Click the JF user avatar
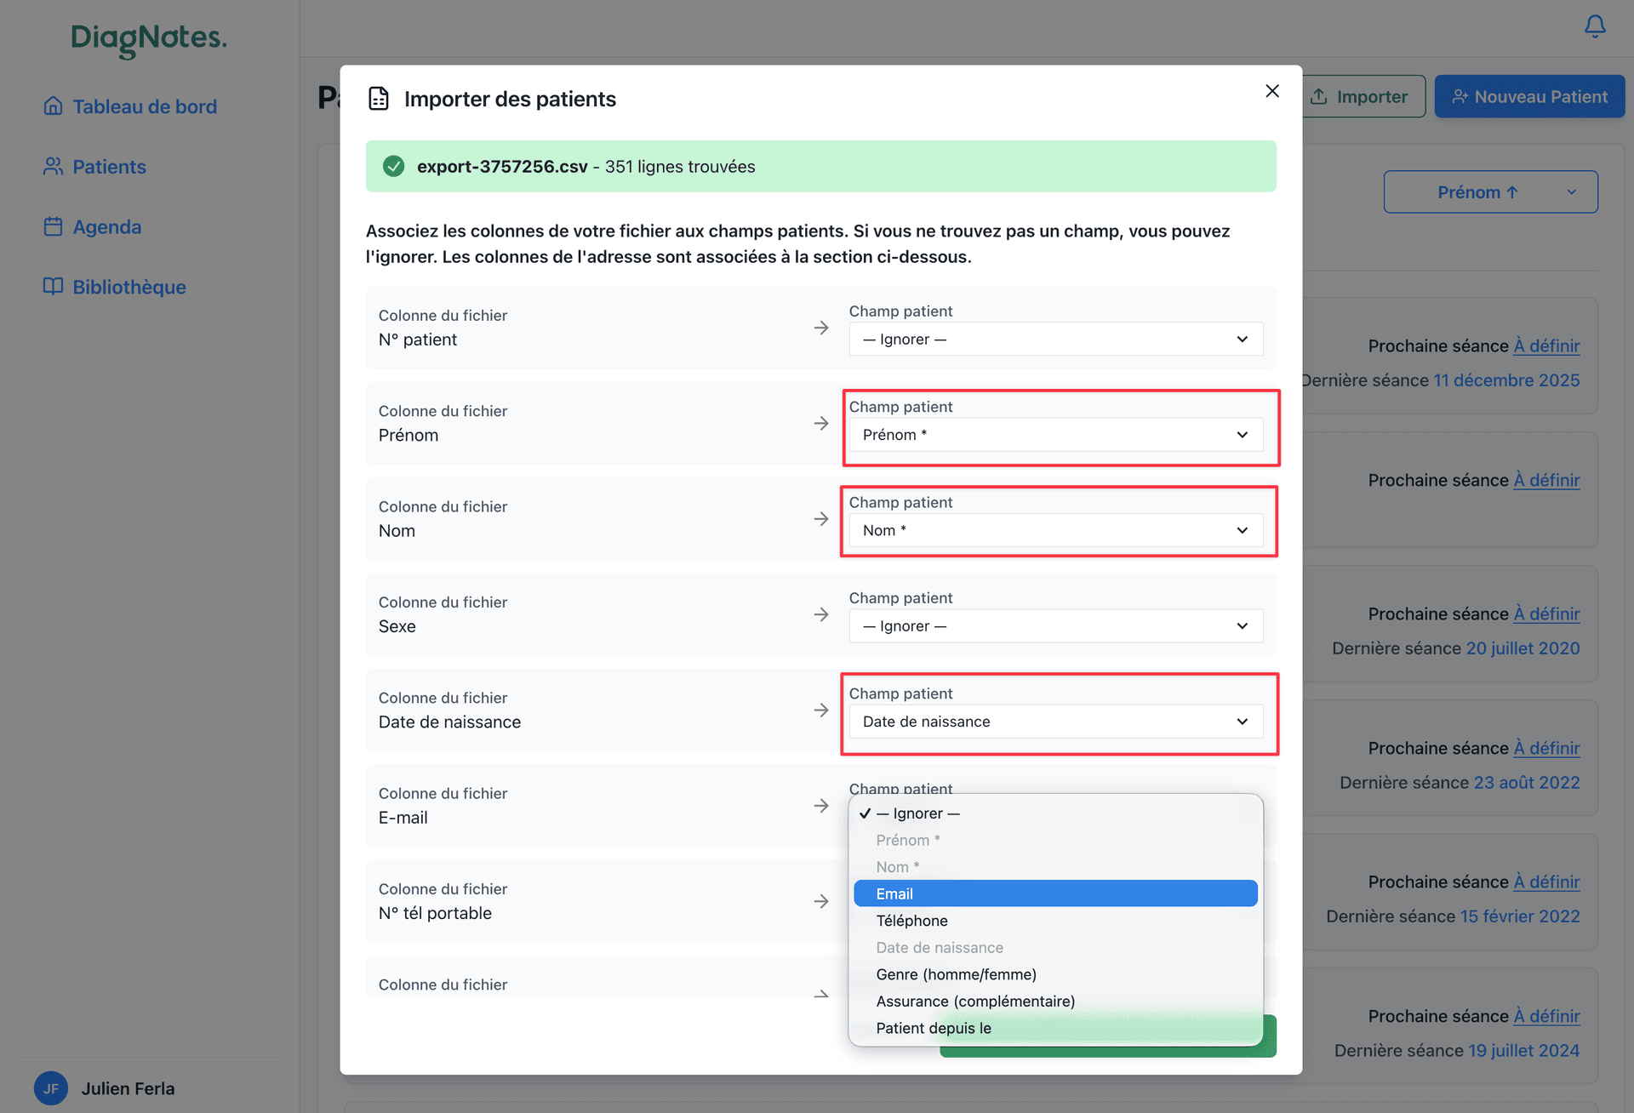Image resolution: width=1634 pixels, height=1113 pixels. point(51,1088)
